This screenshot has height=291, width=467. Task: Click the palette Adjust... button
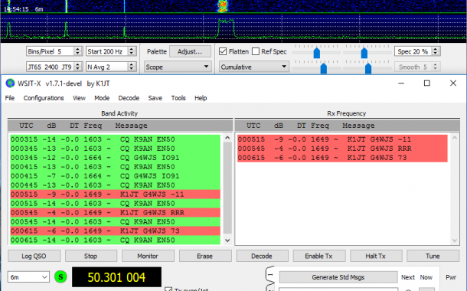pyautogui.click(x=190, y=51)
